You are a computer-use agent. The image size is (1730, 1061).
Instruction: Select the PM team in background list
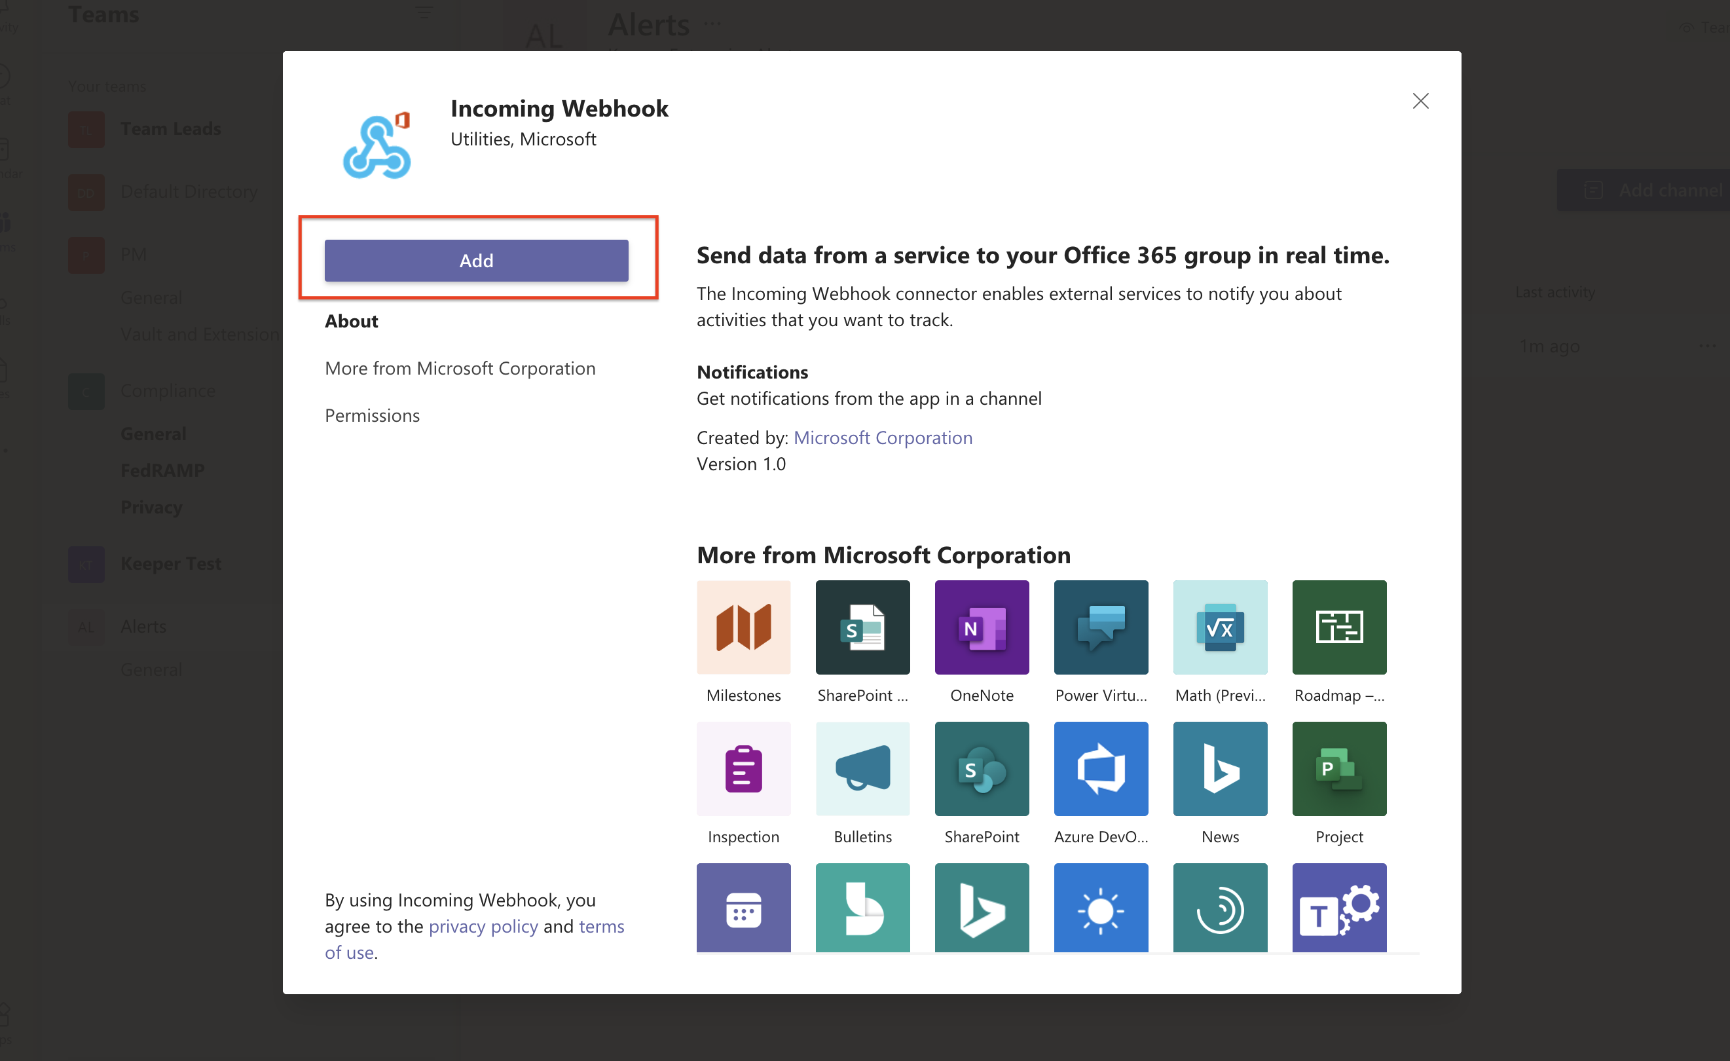134,254
